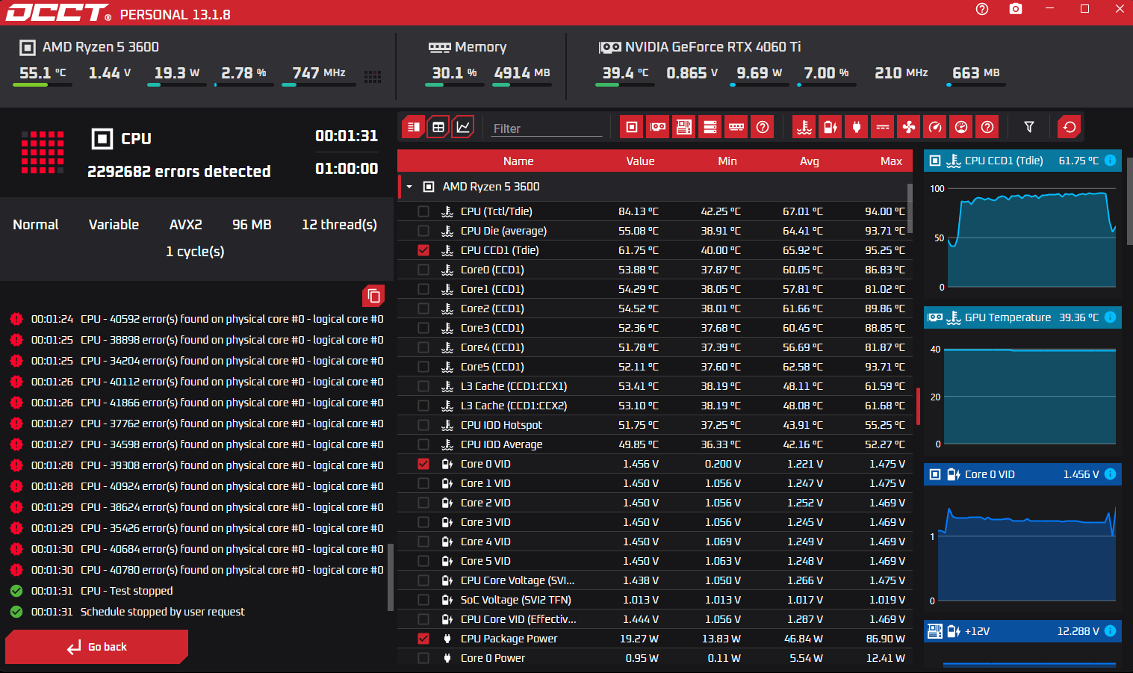This screenshot has height=673, width=1133.
Task: Copy the error log to clipboard
Action: [373, 296]
